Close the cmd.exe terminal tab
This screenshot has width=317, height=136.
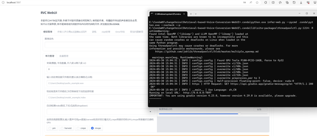click(184, 14)
